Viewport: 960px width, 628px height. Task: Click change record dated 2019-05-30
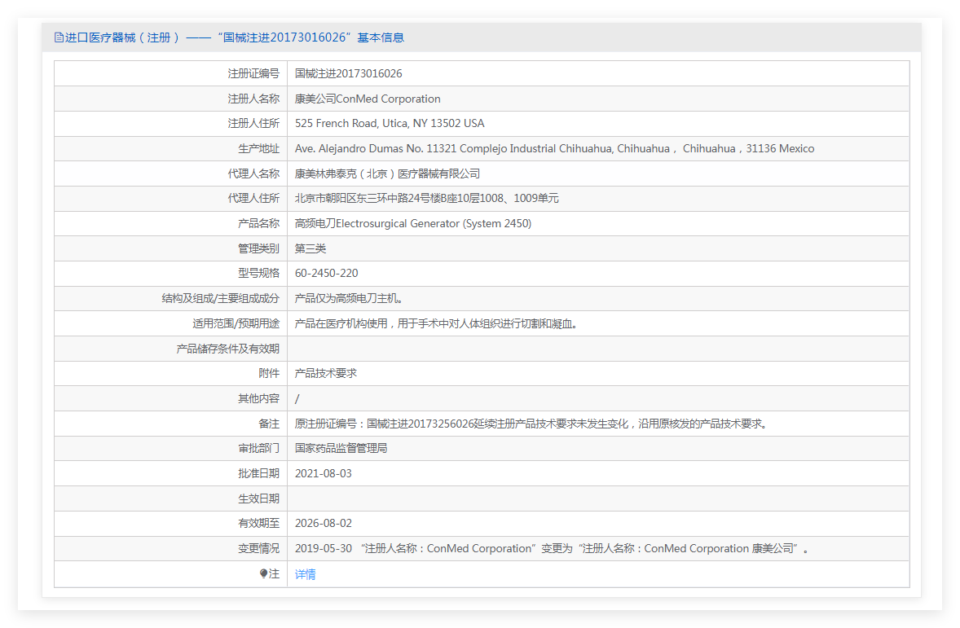(552, 548)
